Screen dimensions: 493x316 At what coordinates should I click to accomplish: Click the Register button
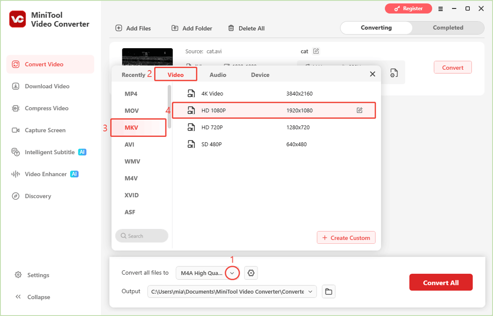tap(409, 9)
